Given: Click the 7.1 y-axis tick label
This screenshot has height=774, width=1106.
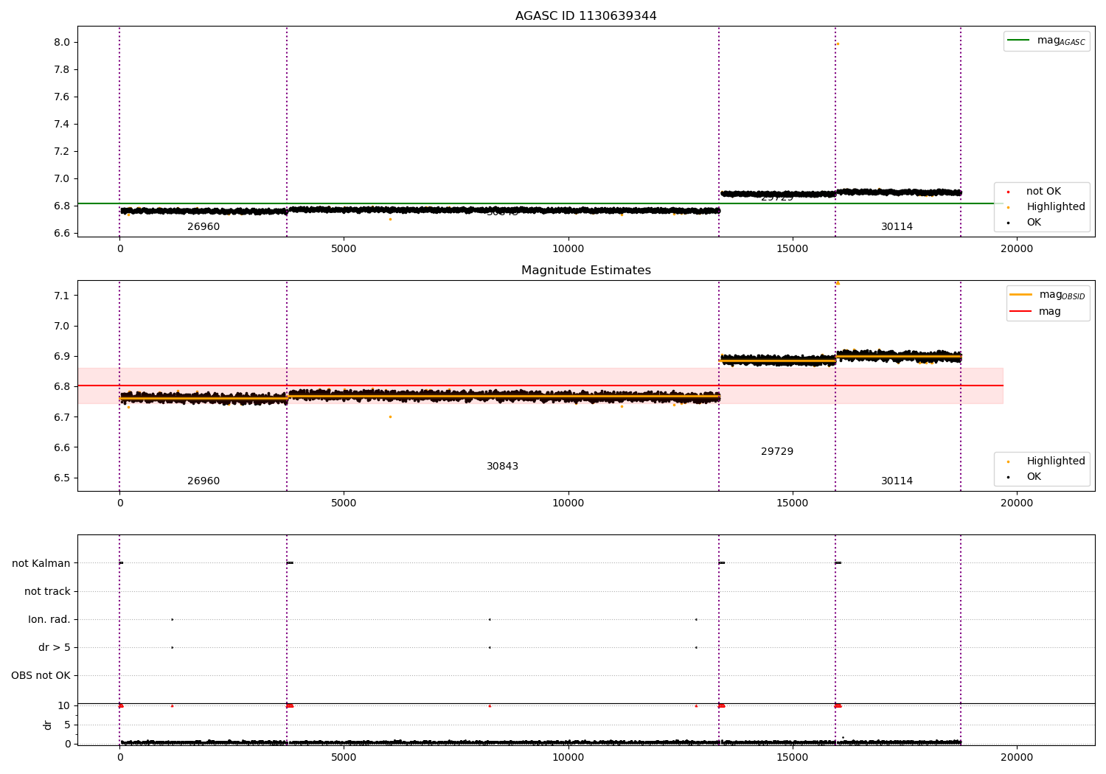Looking at the screenshot, I should (62, 296).
